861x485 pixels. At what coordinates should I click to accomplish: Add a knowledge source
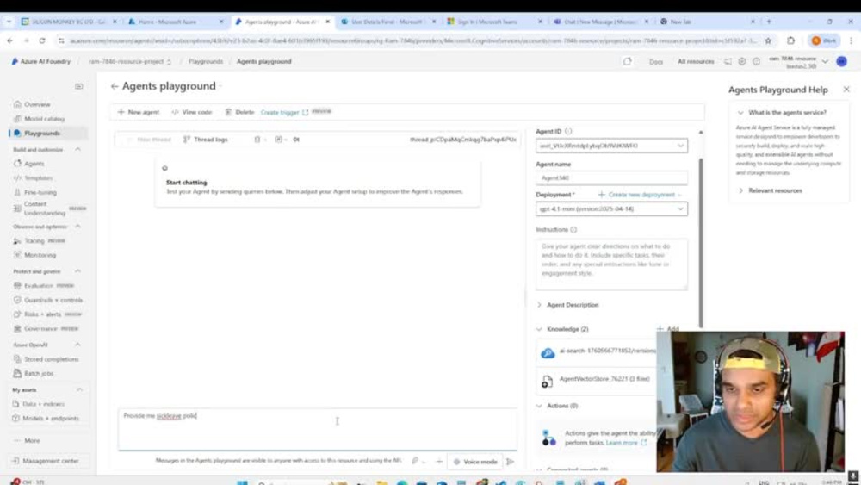pyautogui.click(x=668, y=329)
